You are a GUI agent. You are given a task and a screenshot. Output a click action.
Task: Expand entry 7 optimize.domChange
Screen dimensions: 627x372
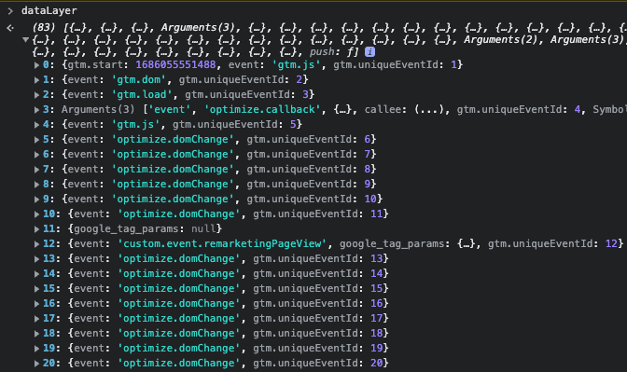[36, 170]
